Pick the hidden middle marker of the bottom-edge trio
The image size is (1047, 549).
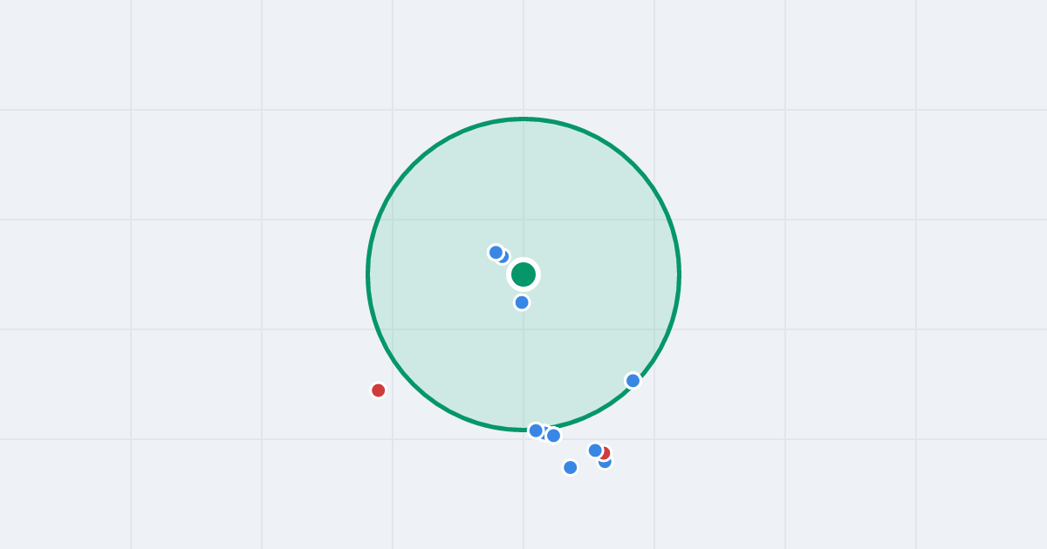[x=544, y=432]
